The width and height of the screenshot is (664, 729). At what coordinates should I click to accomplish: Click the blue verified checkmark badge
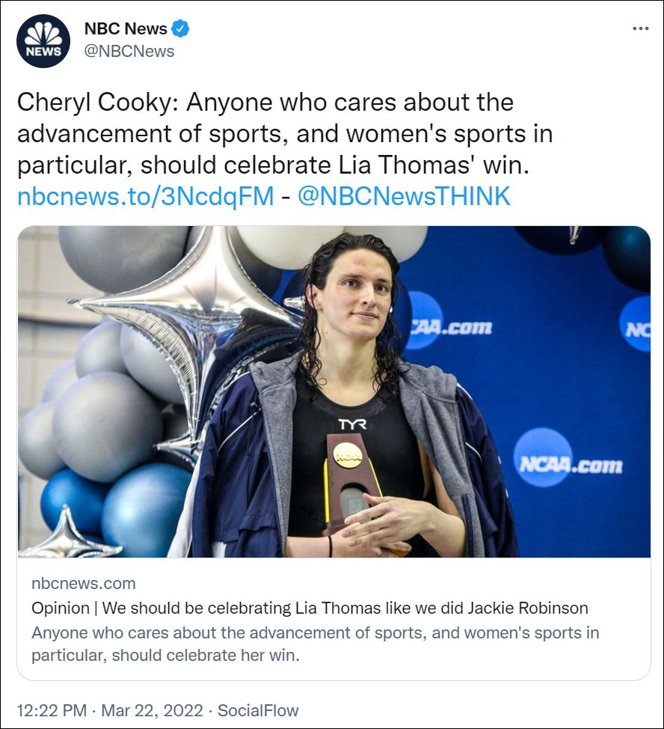pos(180,29)
